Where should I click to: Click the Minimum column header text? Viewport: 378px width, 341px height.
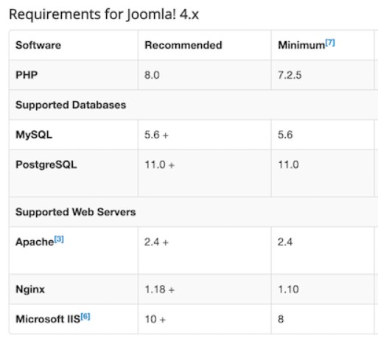click(x=301, y=45)
